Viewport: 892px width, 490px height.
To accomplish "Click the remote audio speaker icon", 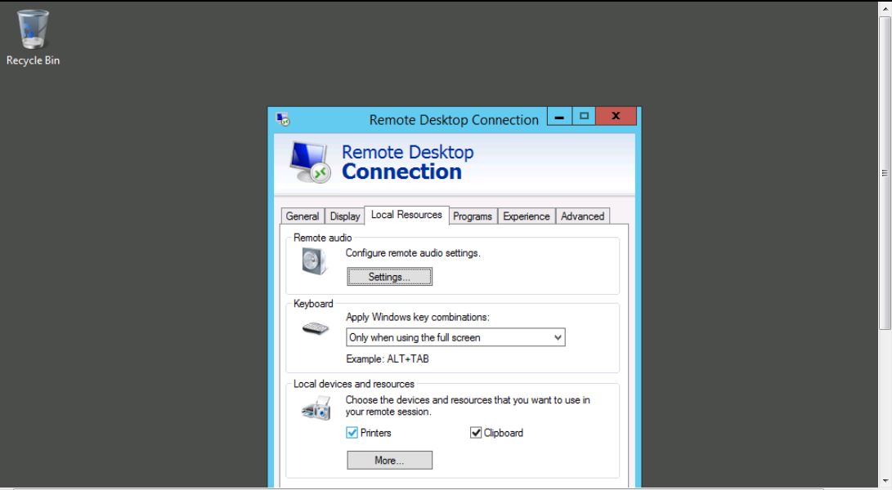I will click(x=314, y=262).
